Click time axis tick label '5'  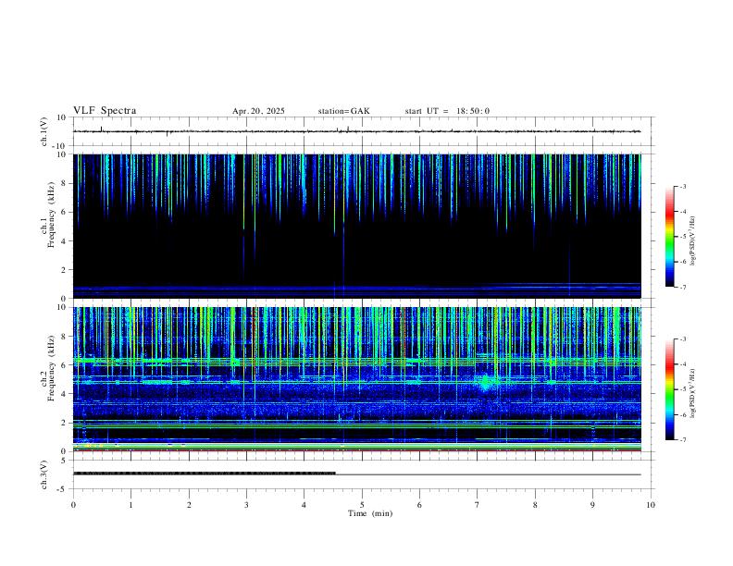(x=362, y=505)
